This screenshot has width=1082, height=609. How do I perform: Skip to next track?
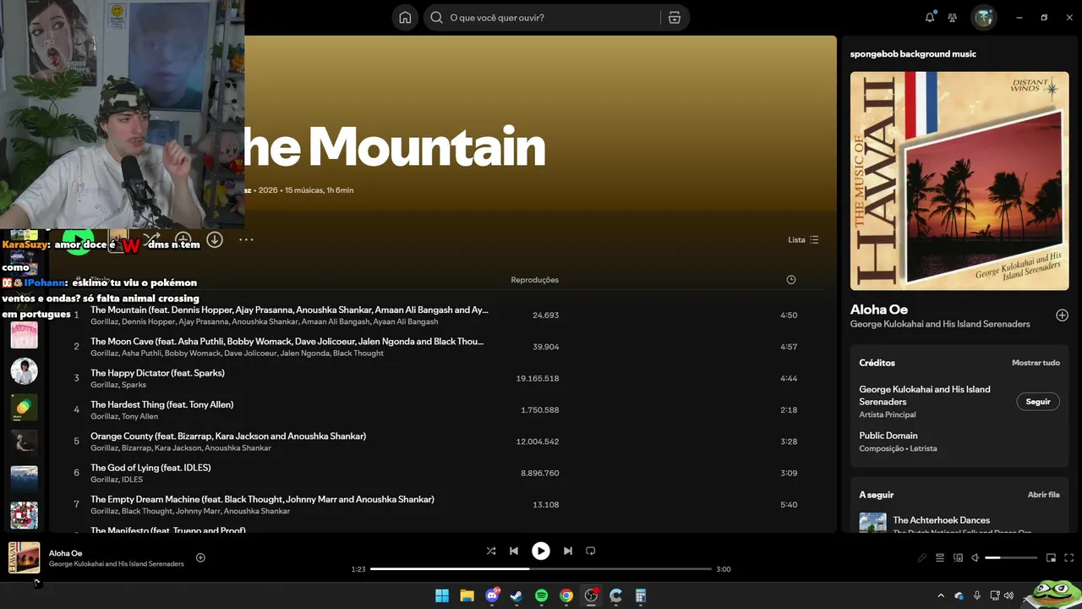tap(568, 551)
